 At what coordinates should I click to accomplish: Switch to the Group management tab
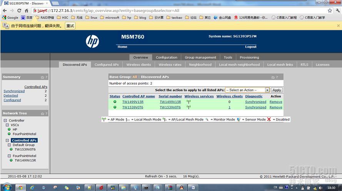(x=200, y=57)
